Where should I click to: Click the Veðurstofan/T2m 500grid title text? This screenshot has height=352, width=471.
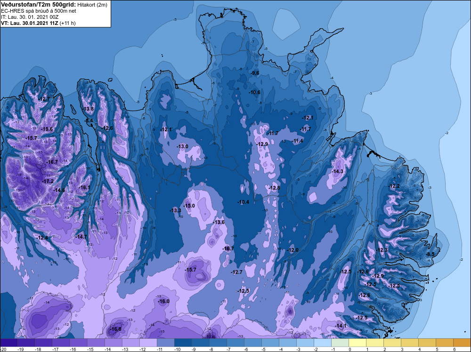pyautogui.click(x=38, y=5)
